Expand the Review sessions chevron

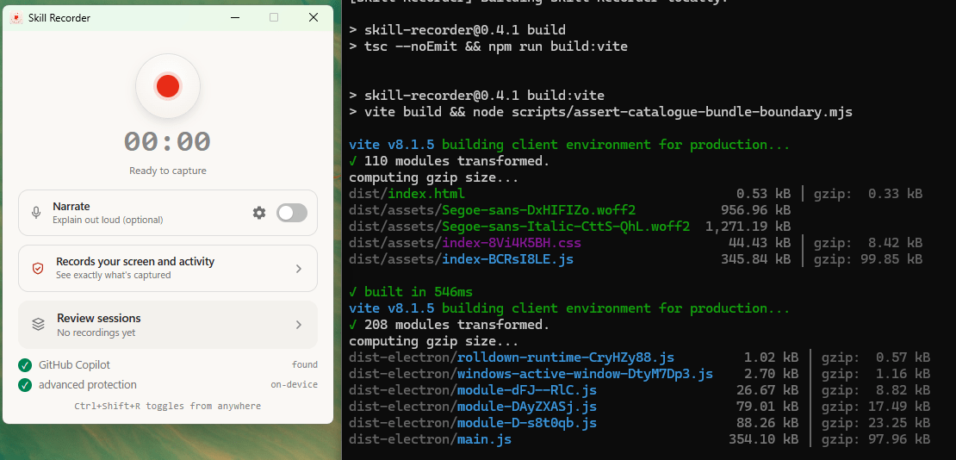point(299,325)
